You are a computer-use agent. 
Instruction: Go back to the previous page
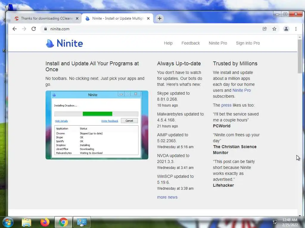pos(15,29)
